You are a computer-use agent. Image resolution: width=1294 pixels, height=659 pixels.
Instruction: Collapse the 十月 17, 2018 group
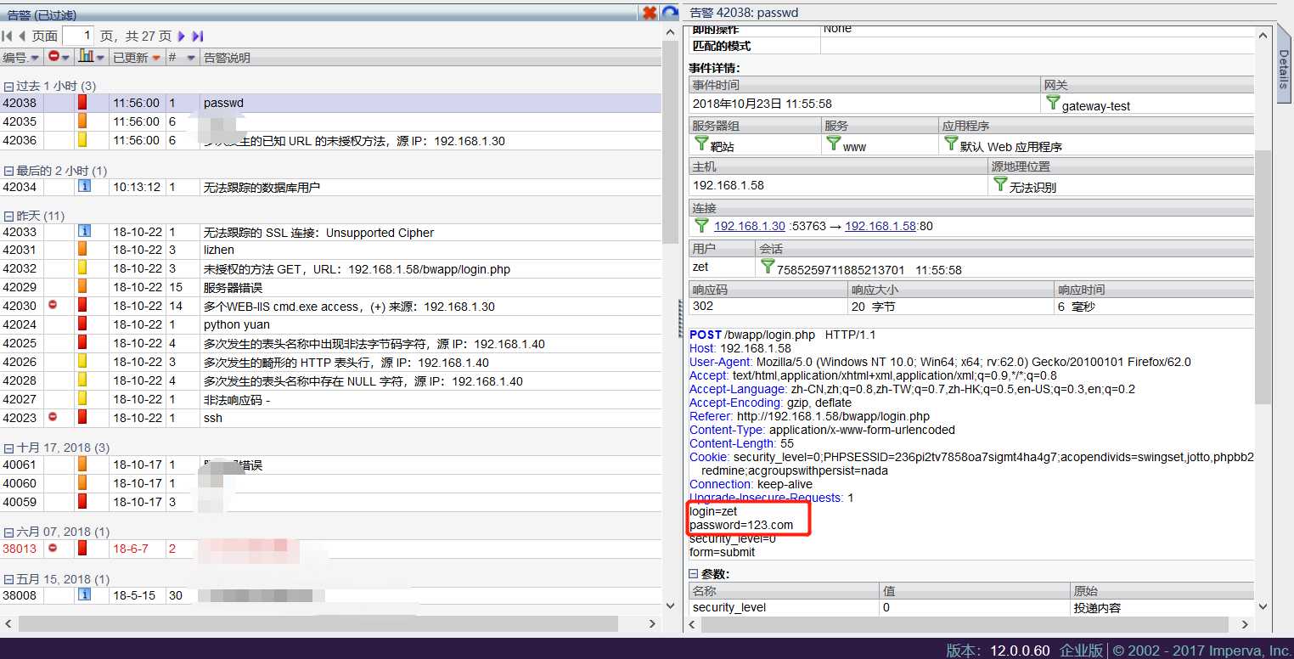(x=8, y=448)
